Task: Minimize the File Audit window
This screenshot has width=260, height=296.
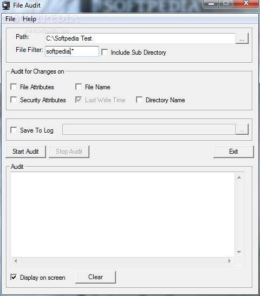Action: click(x=211, y=3)
